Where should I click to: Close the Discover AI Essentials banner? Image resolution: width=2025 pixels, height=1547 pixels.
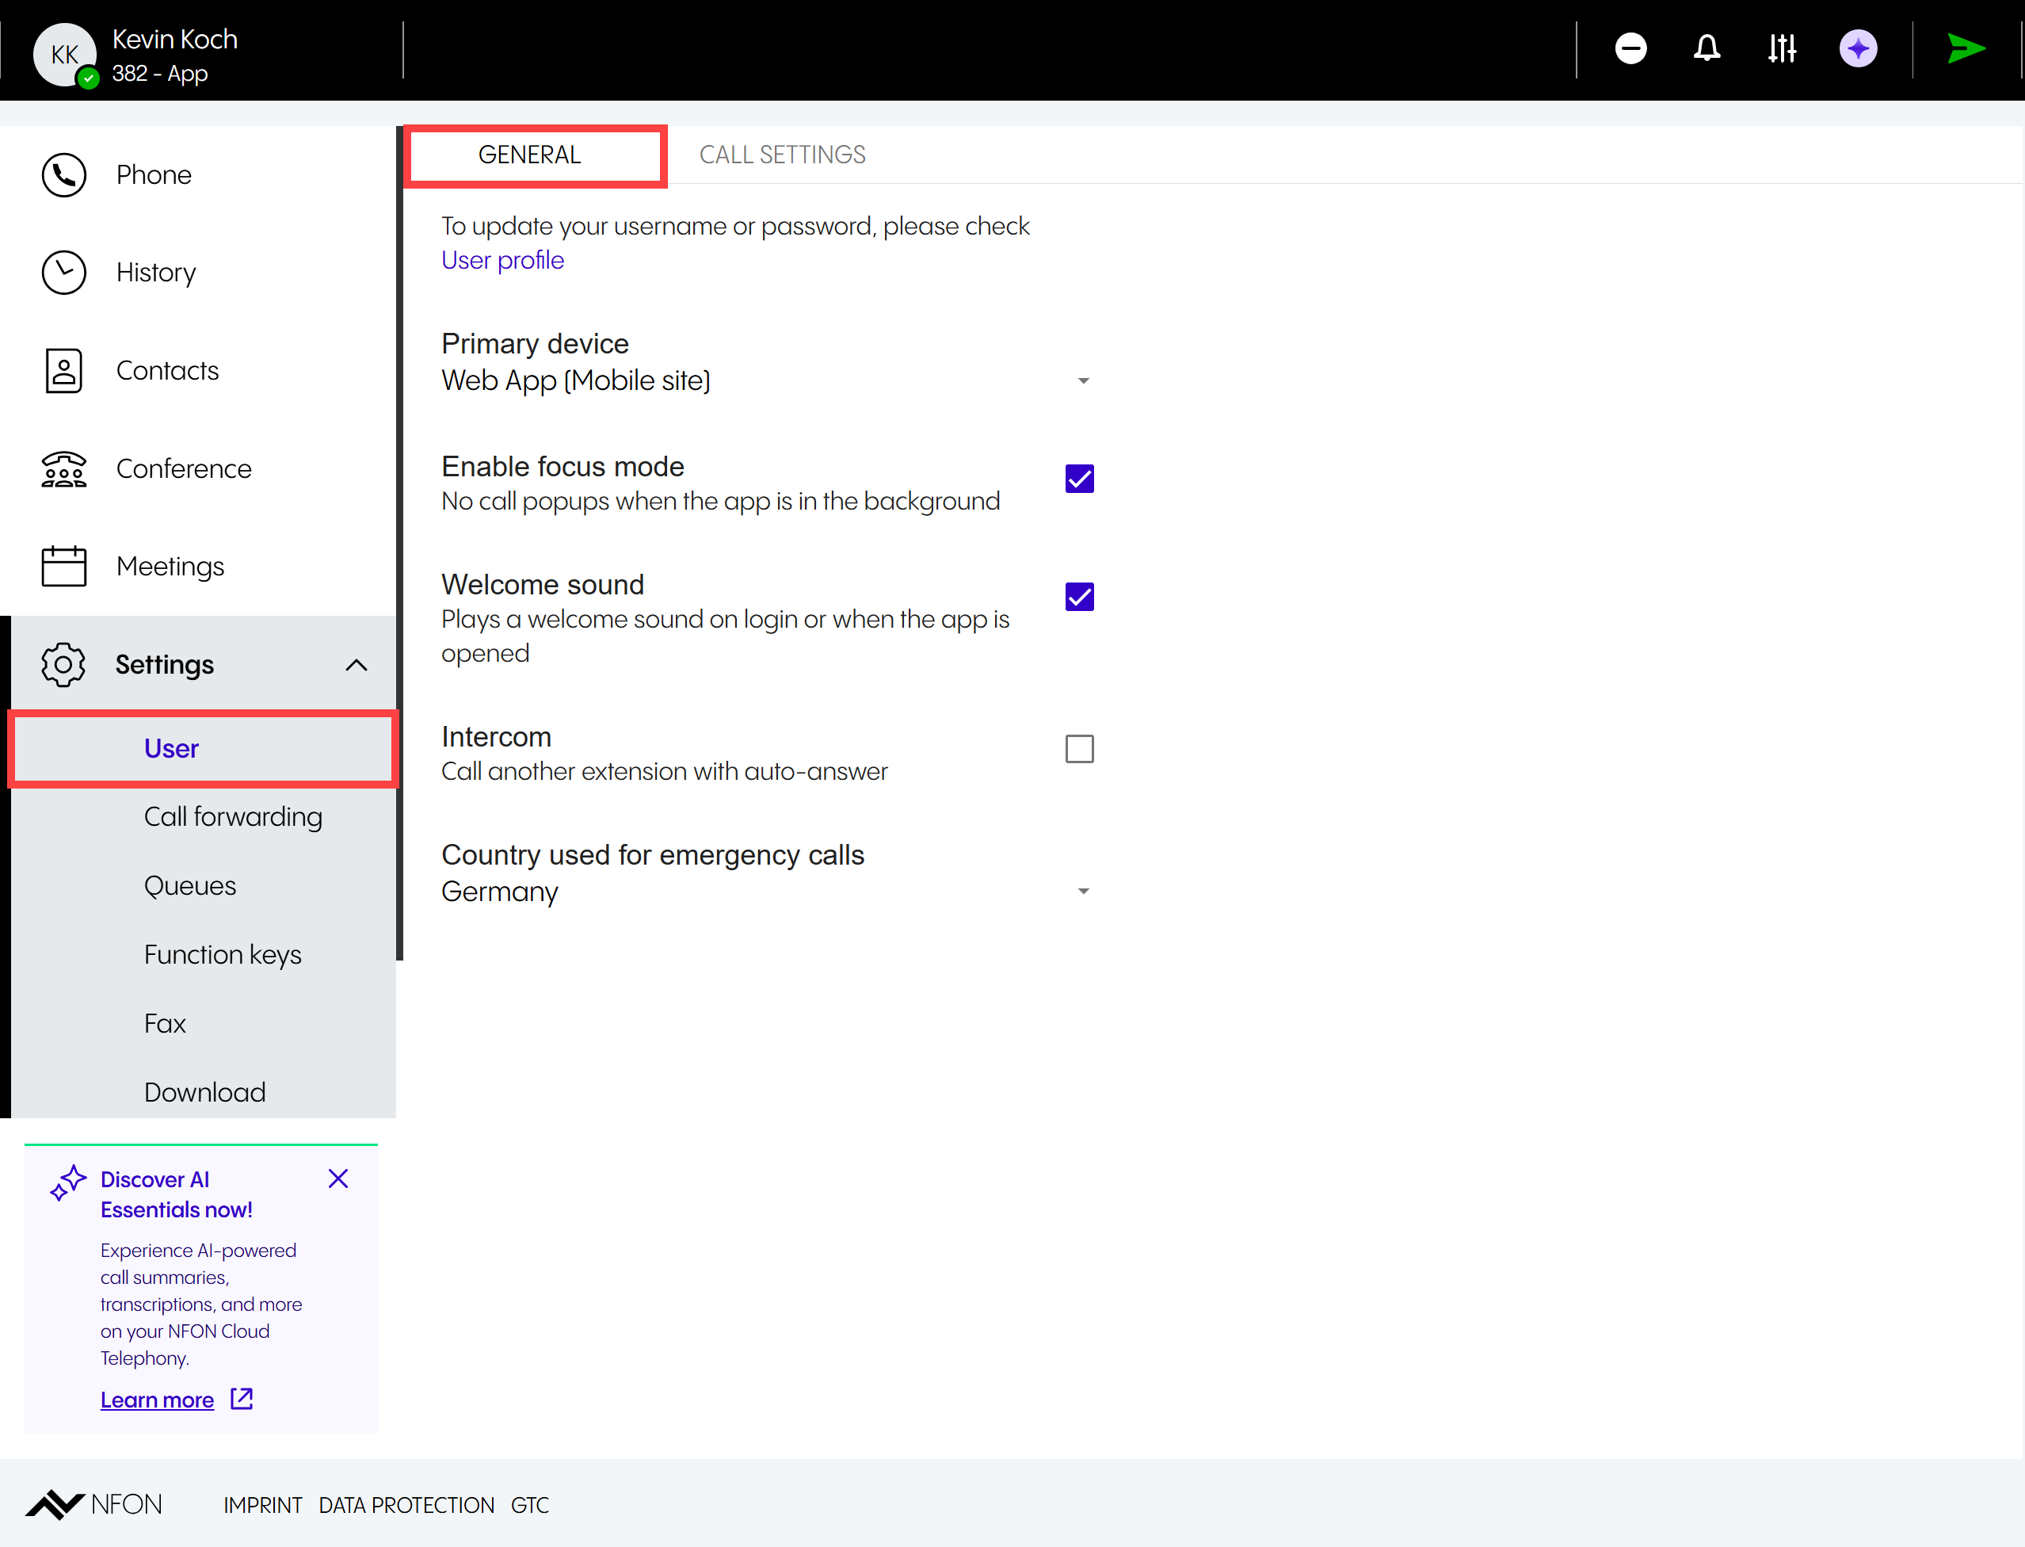click(x=337, y=1178)
